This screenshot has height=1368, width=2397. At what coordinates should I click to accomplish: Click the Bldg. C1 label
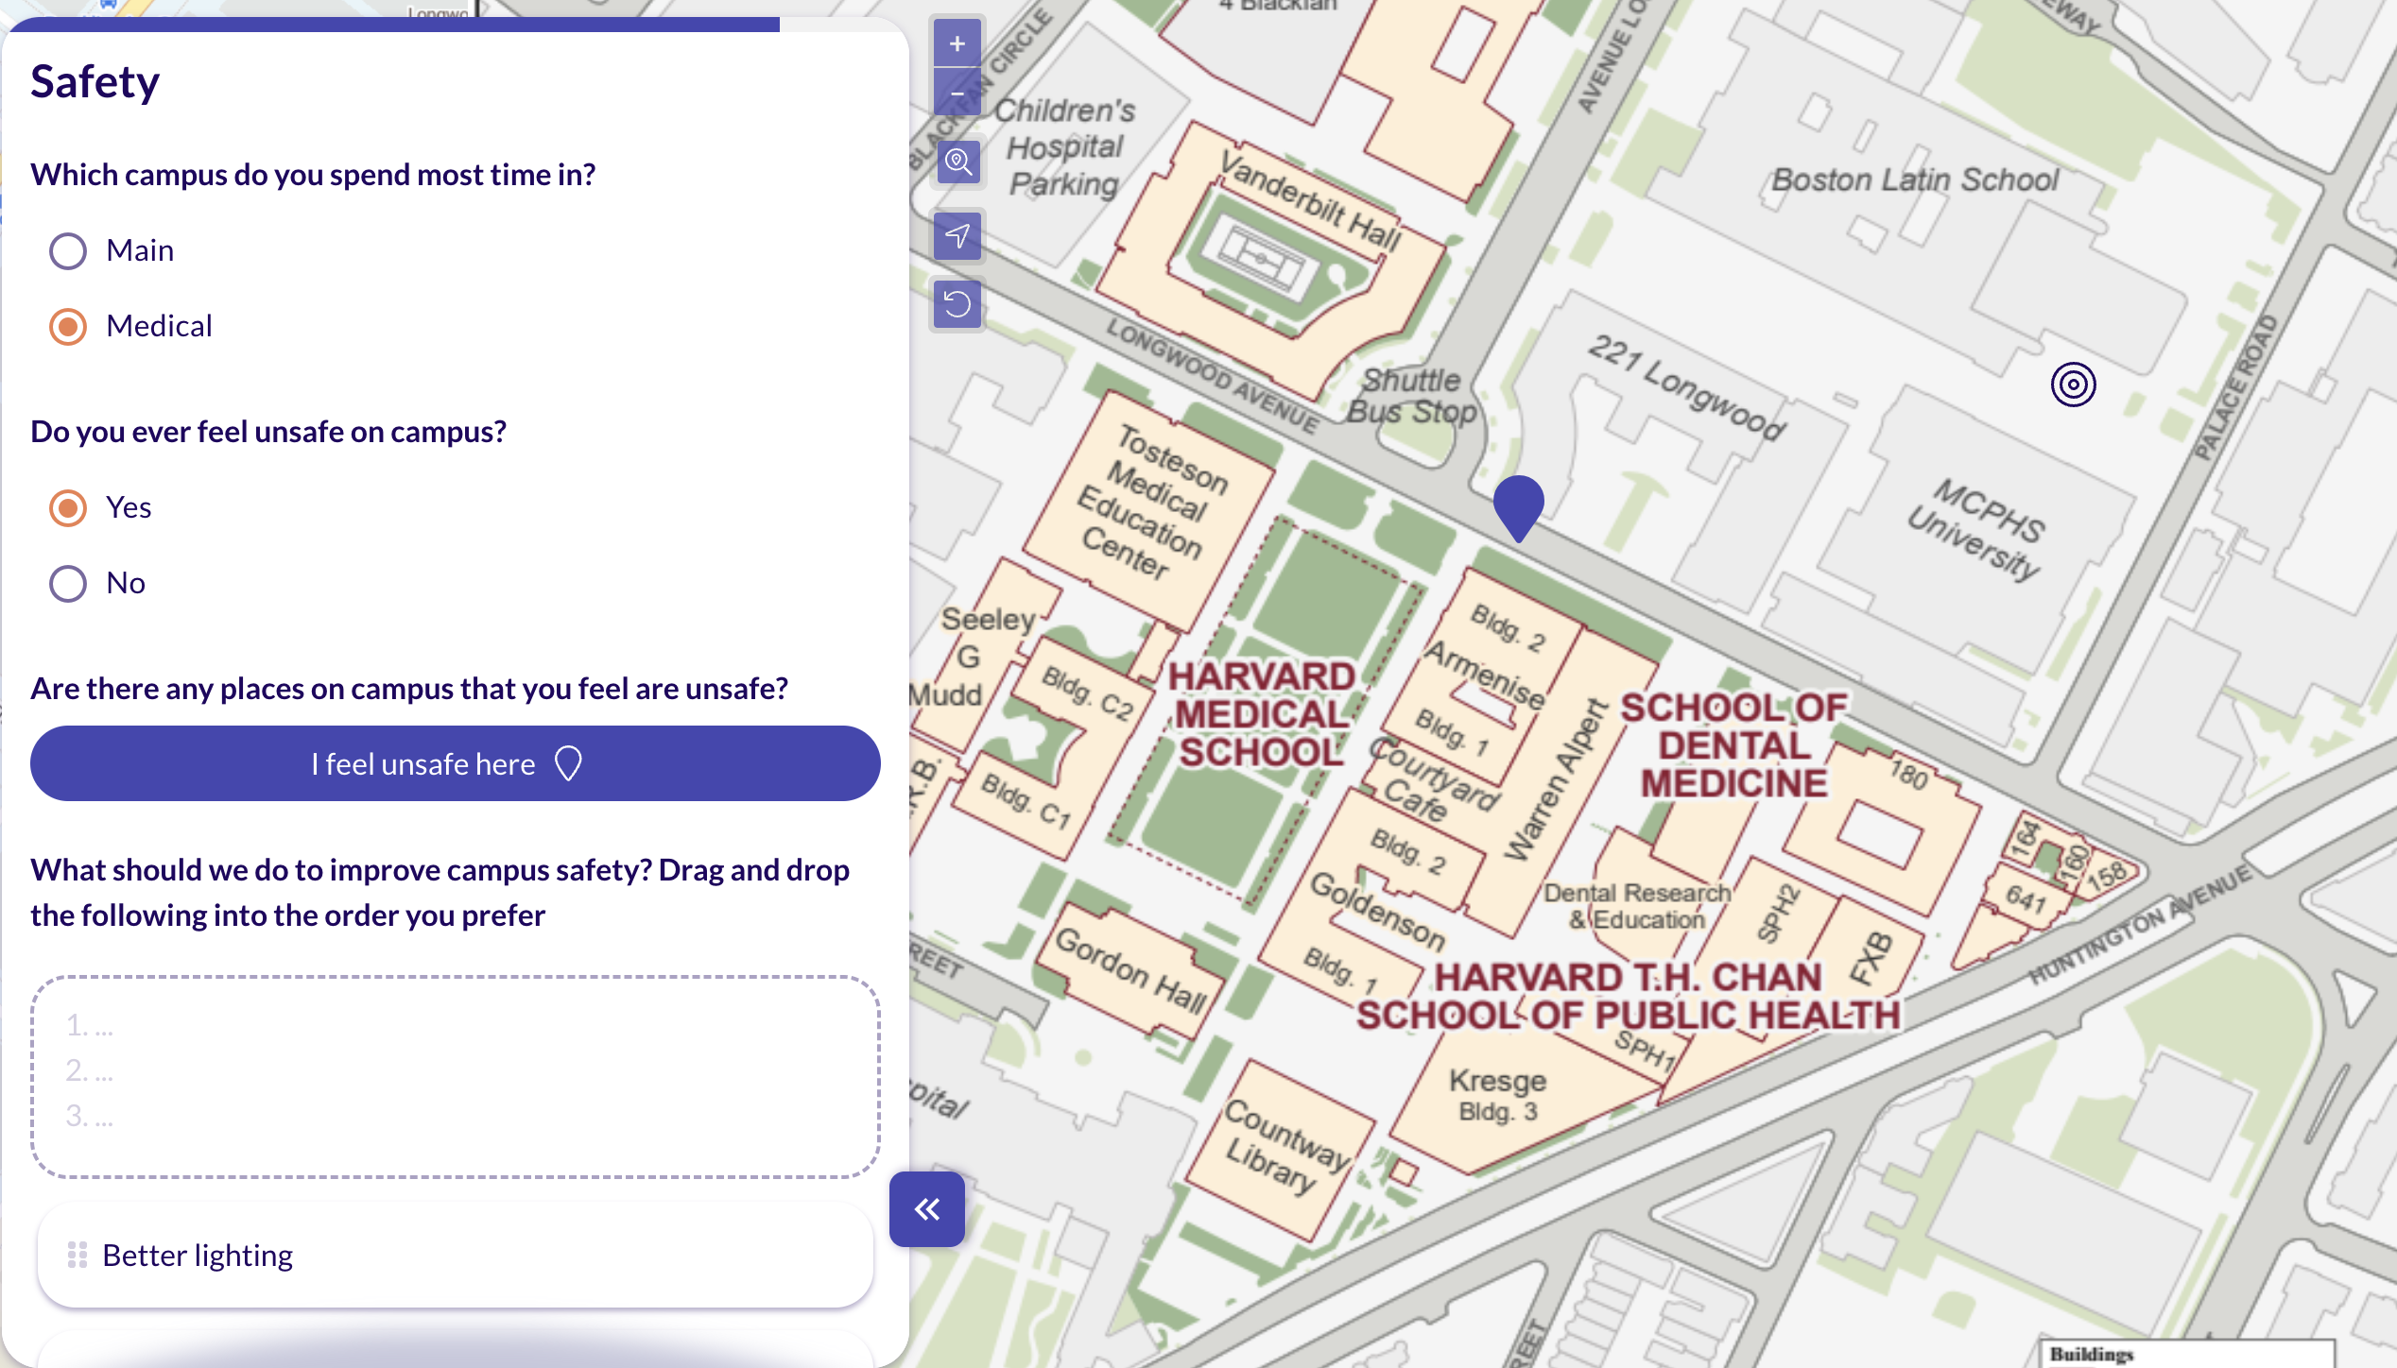click(1026, 799)
